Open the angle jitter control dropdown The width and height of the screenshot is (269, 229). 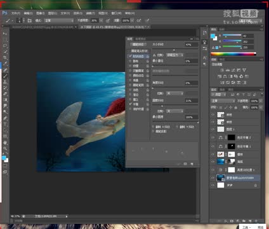click(x=174, y=94)
